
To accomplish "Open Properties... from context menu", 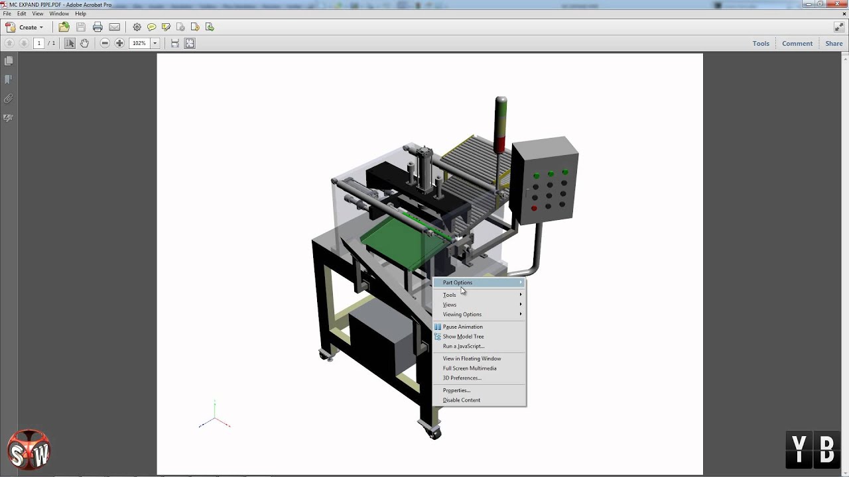I will click(x=479, y=390).
